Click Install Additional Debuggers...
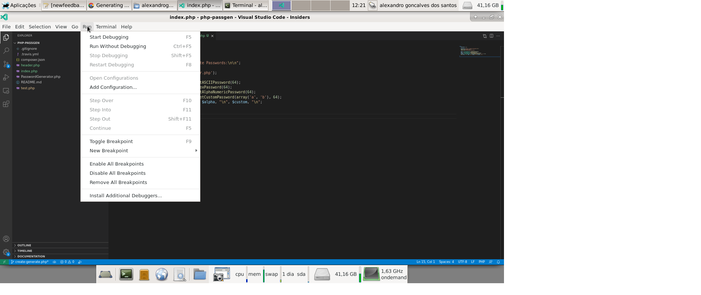701x295 pixels. [140, 195]
